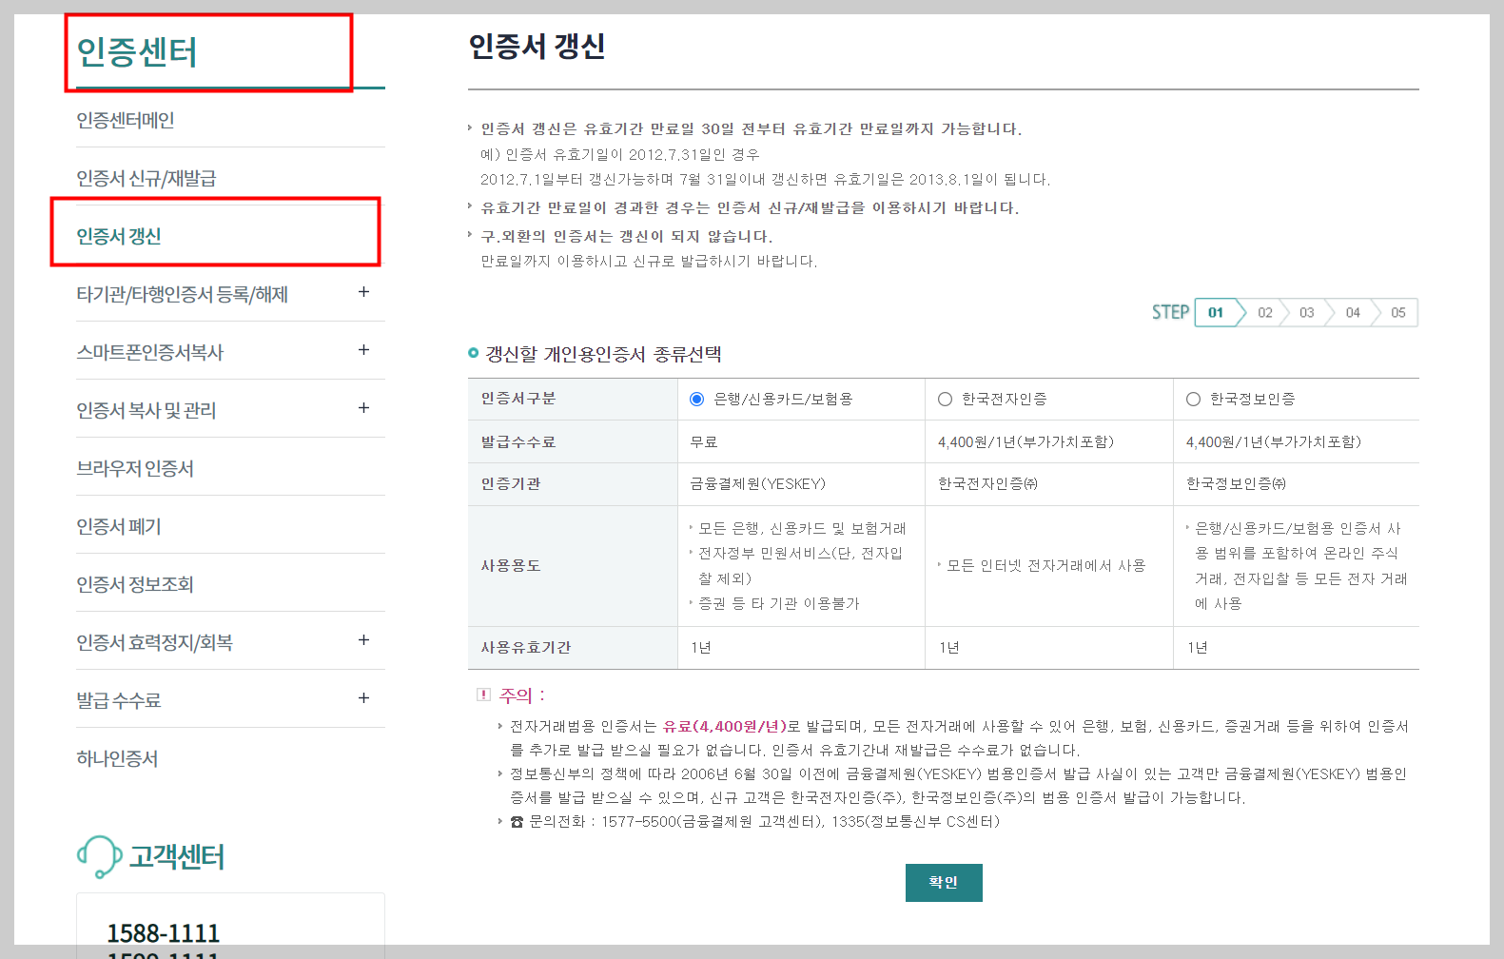Click the 인증센터 sidebar heading
Screen dimensions: 1504x959
pyautogui.click(x=136, y=52)
